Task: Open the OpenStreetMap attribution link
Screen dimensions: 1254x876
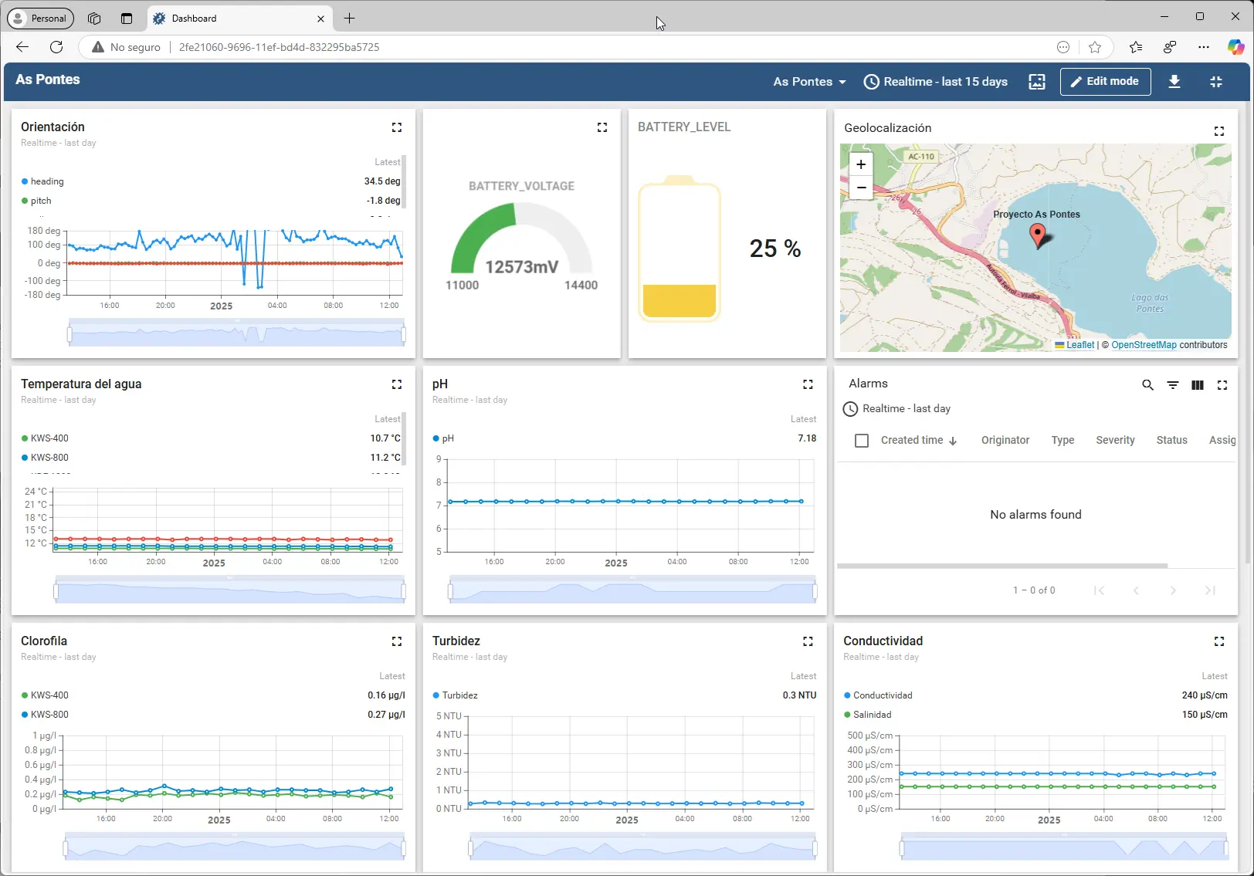Action: tap(1143, 345)
